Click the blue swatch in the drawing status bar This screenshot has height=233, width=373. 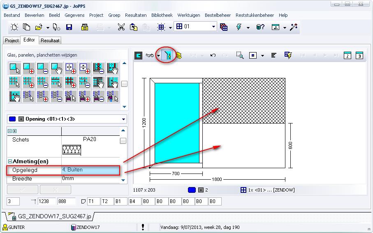[x=192, y=190]
